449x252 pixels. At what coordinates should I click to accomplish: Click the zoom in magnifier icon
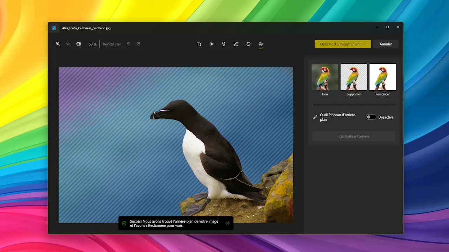point(58,44)
